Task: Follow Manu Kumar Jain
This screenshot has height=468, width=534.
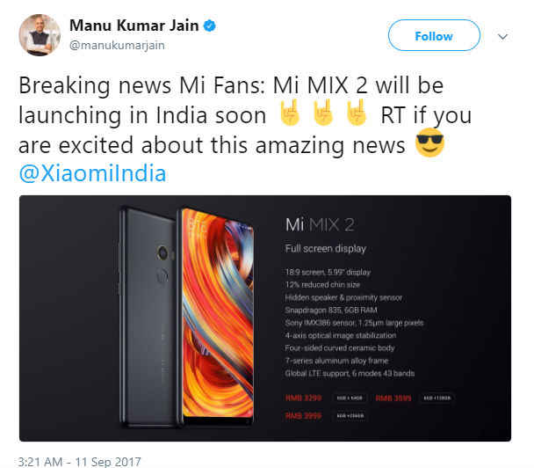Action: (434, 35)
